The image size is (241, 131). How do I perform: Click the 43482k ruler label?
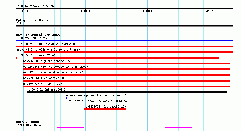[209, 11]
